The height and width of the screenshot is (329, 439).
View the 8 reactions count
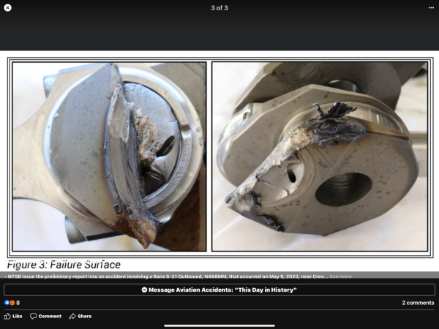pos(18,303)
